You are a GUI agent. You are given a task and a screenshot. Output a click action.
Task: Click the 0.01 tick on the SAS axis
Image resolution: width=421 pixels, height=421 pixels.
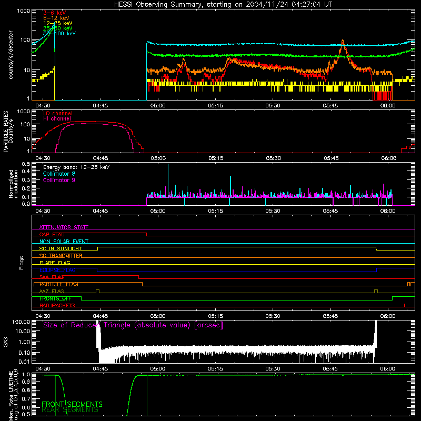[x=24, y=362]
